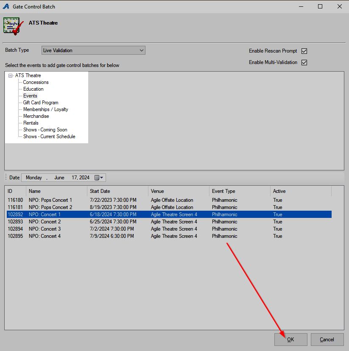This screenshot has height=351, width=349.
Task: Maximize the Gate Control Batch window
Action: pyautogui.click(x=320, y=6)
